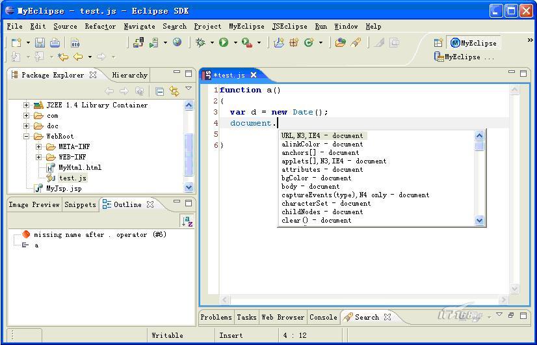Switch to the MyEclipse perspective button
The image size is (537, 345).
point(473,43)
